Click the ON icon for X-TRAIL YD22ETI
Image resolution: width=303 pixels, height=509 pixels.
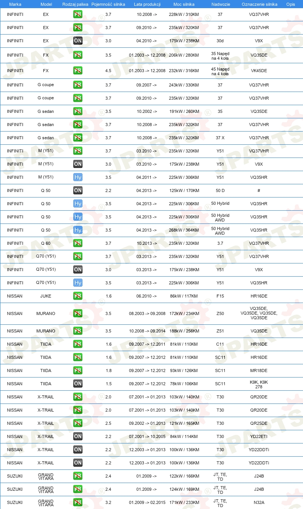point(78,436)
